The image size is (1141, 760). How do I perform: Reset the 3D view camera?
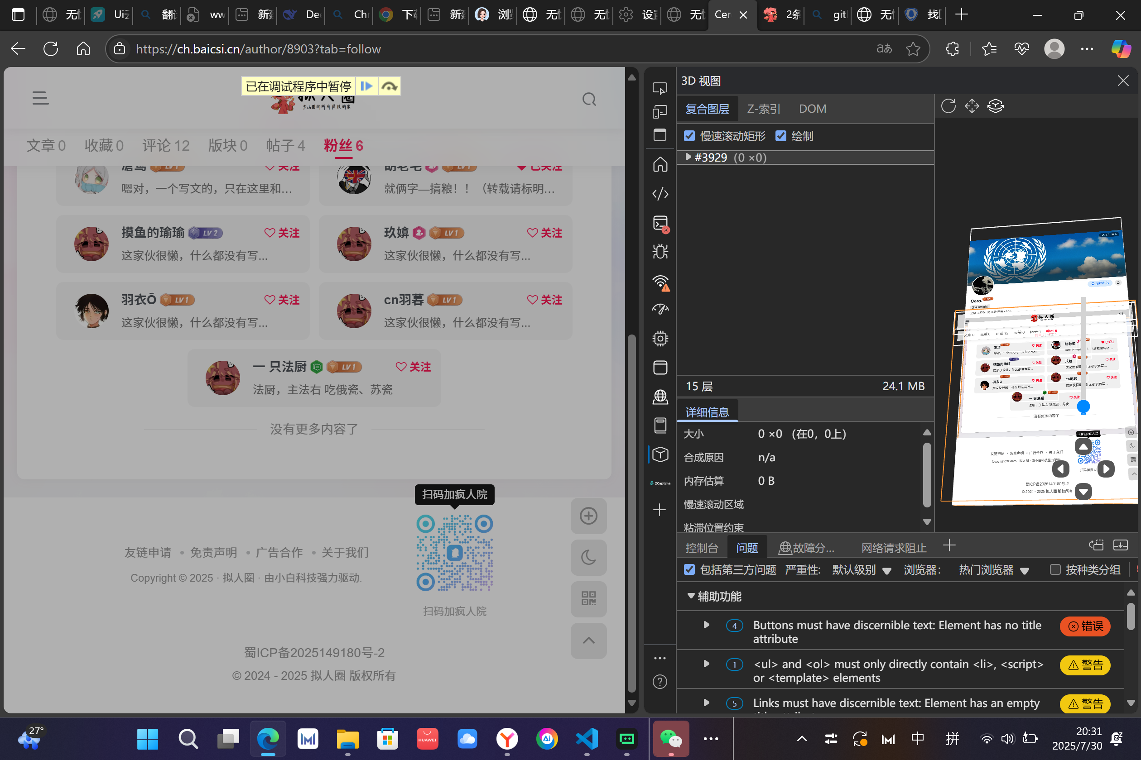click(x=948, y=105)
